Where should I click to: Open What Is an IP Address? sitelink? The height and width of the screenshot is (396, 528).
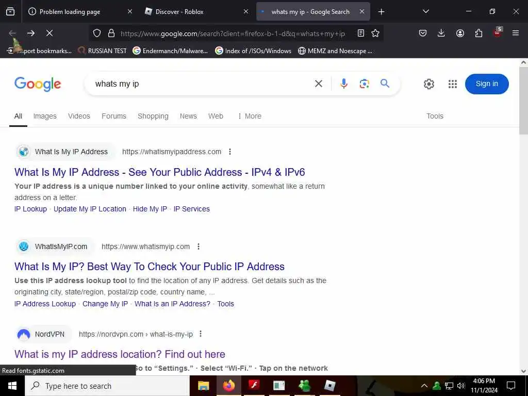click(x=172, y=304)
